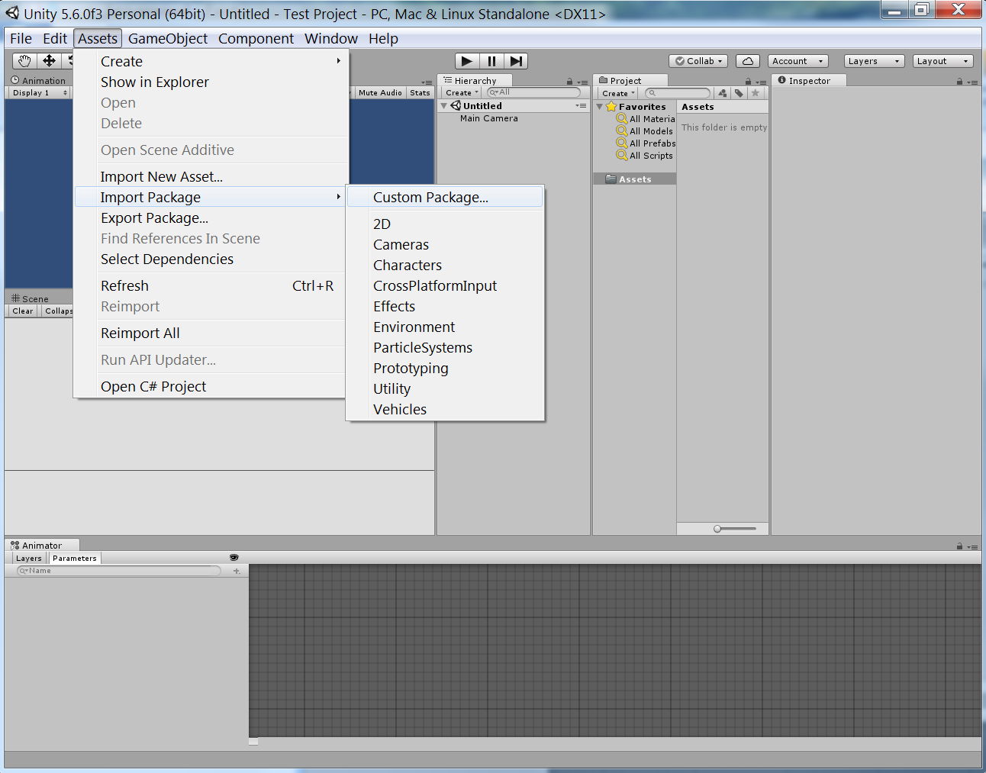Select the Assets folder icon in Project

pyautogui.click(x=611, y=179)
